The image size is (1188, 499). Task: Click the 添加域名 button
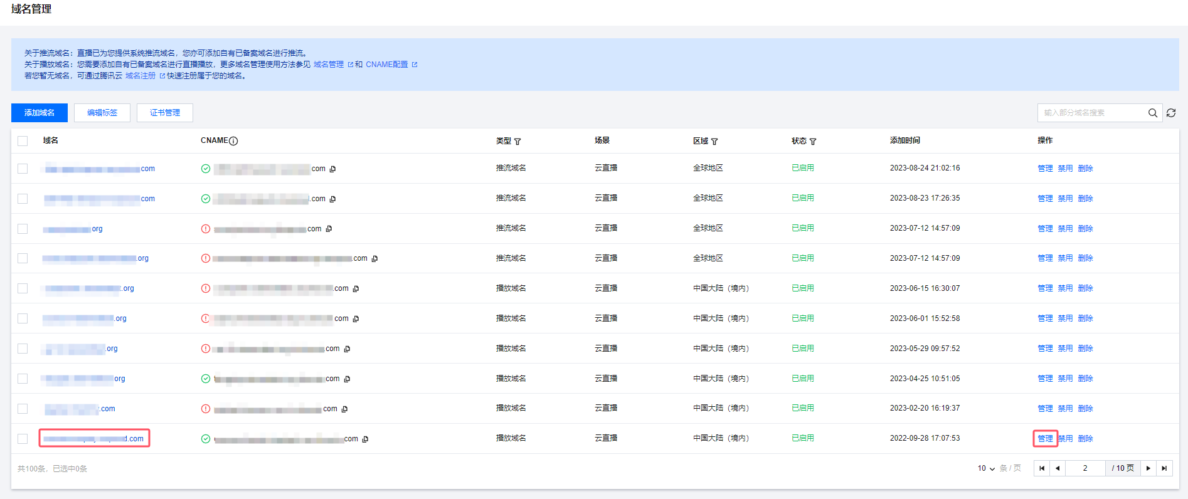[x=40, y=113]
